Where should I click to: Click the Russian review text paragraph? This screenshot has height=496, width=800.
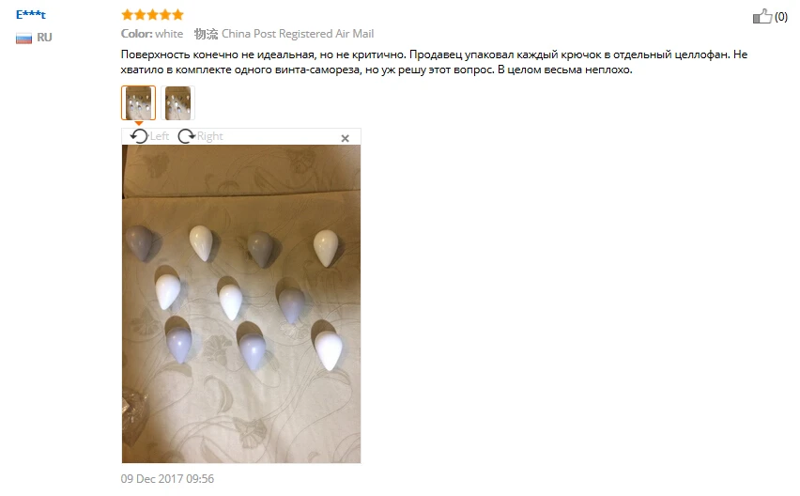(x=434, y=62)
